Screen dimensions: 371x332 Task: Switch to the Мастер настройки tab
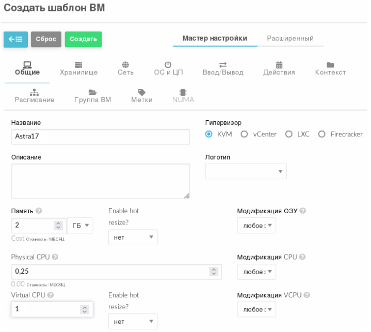(215, 38)
